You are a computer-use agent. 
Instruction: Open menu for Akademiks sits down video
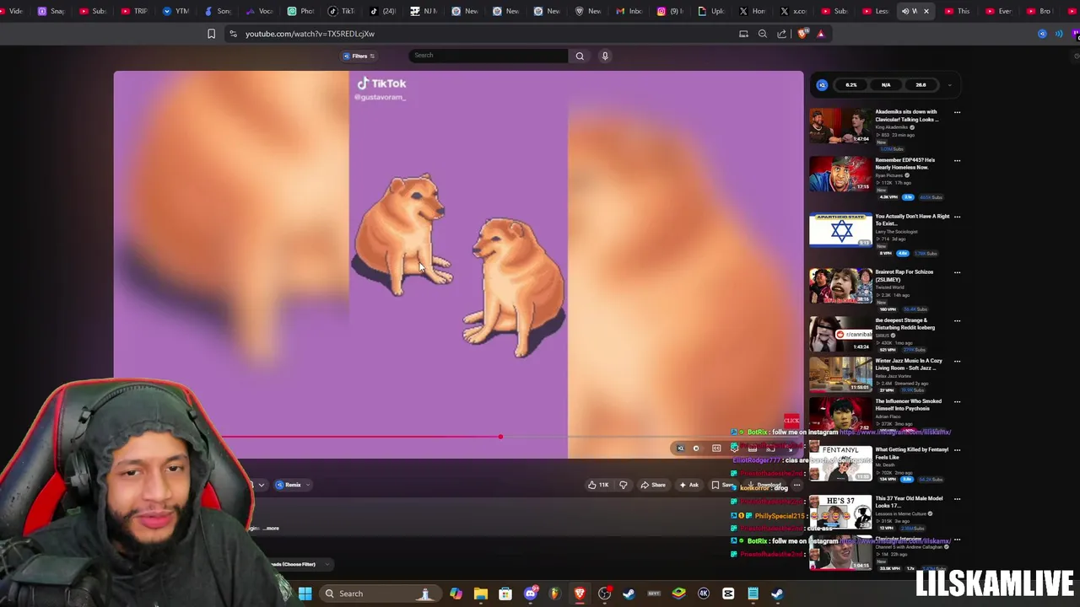point(957,112)
